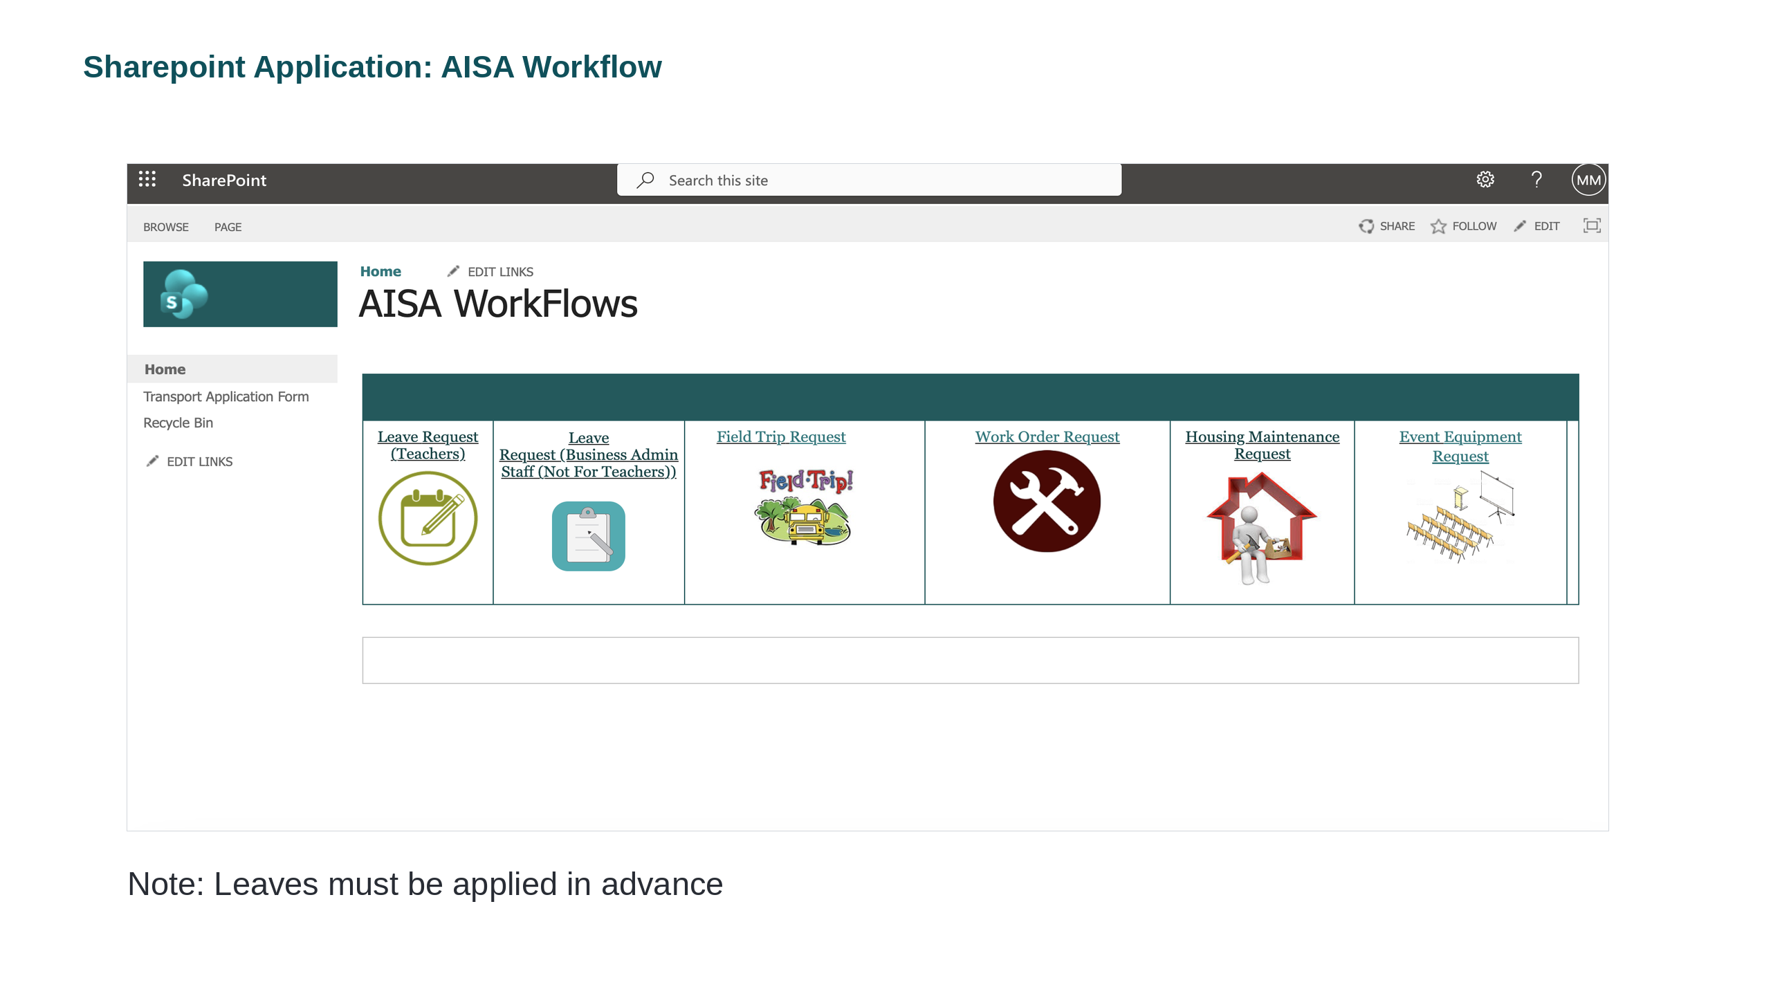1771x996 pixels.
Task: Open Recycle Bin in the sidebar
Action: [178, 423]
